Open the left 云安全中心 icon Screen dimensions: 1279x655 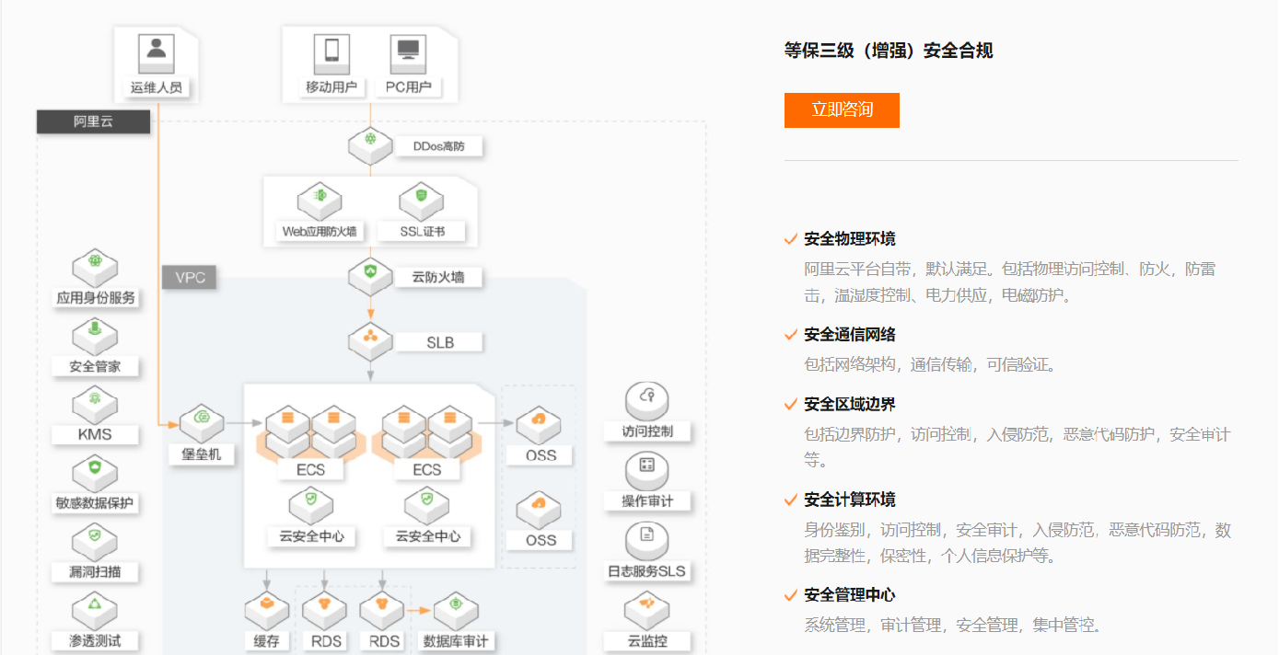coord(311,505)
